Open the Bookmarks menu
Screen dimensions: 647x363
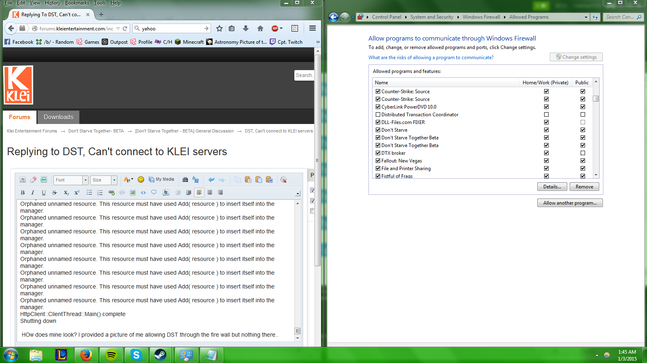coord(77,3)
